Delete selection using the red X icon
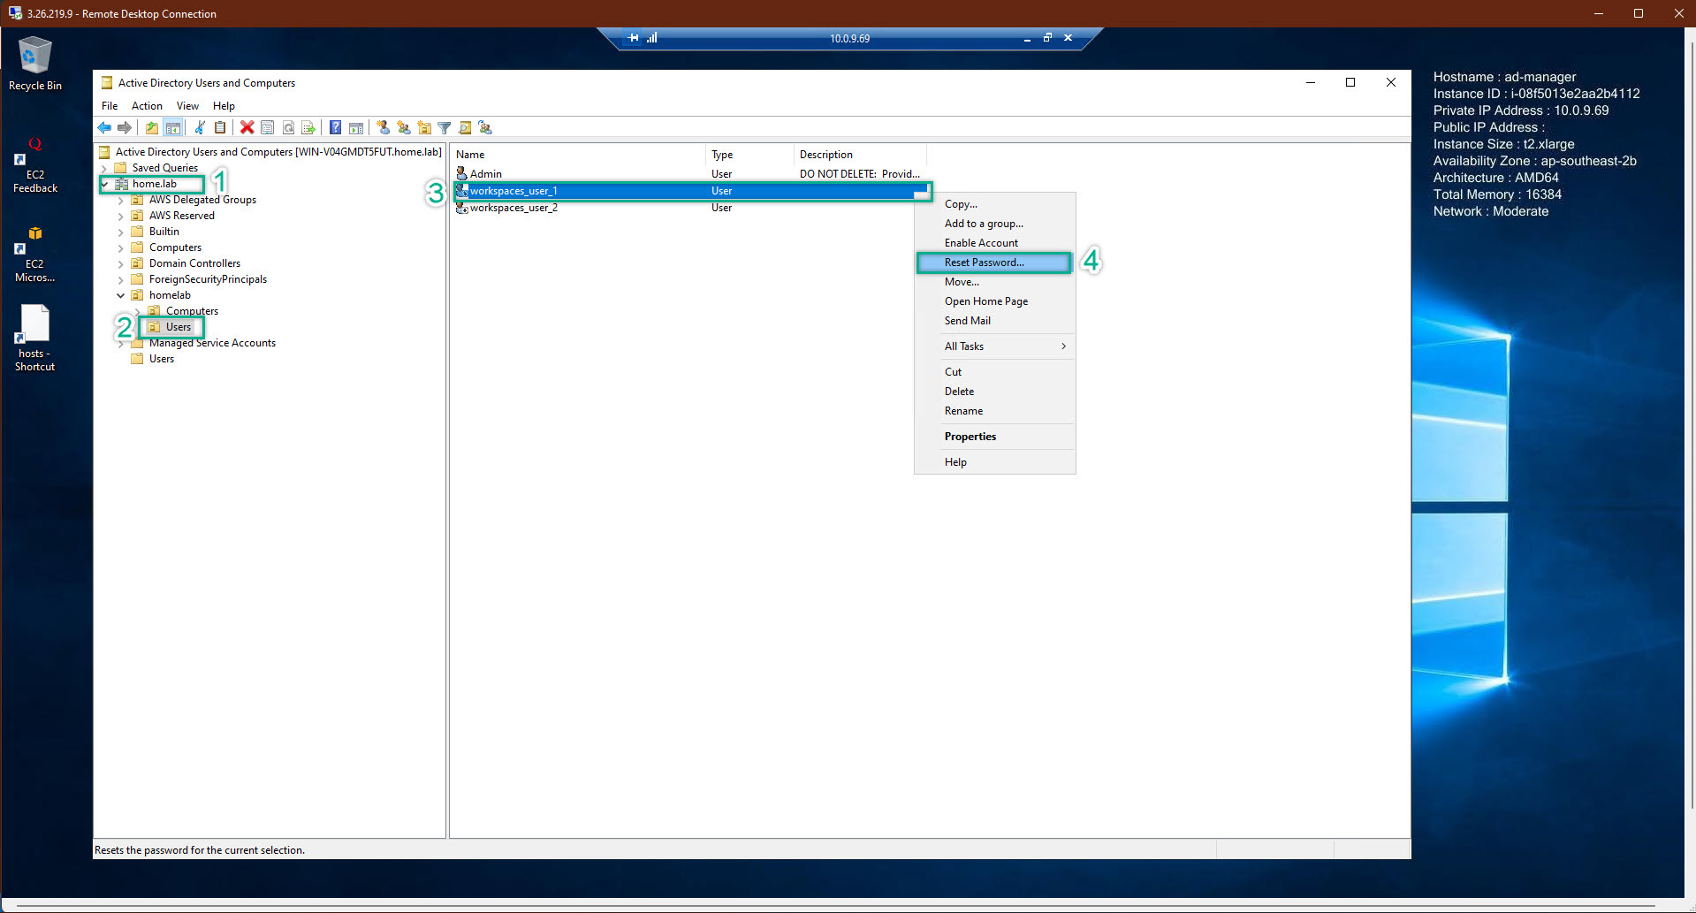The image size is (1696, 913). pyautogui.click(x=247, y=128)
